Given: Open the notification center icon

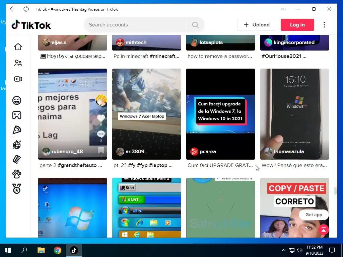Looking at the screenshot, I should [x=332, y=250].
